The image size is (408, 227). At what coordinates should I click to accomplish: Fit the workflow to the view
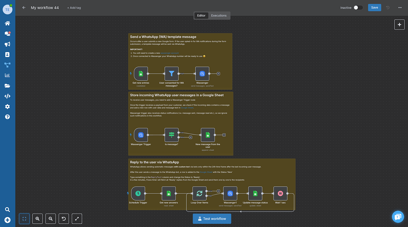point(24,219)
